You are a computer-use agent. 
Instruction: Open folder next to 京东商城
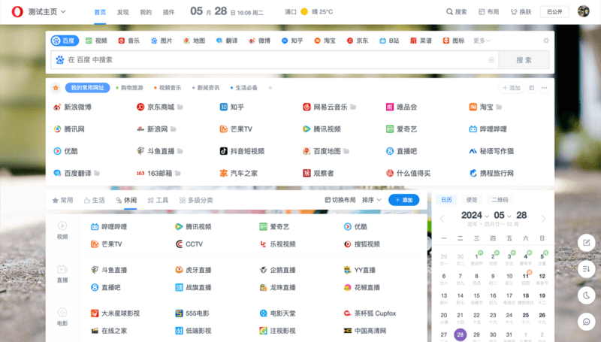pyautogui.click(x=180, y=107)
